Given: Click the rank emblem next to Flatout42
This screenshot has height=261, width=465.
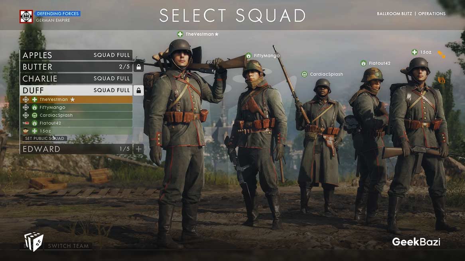Looking at the screenshot, I should (26, 123).
